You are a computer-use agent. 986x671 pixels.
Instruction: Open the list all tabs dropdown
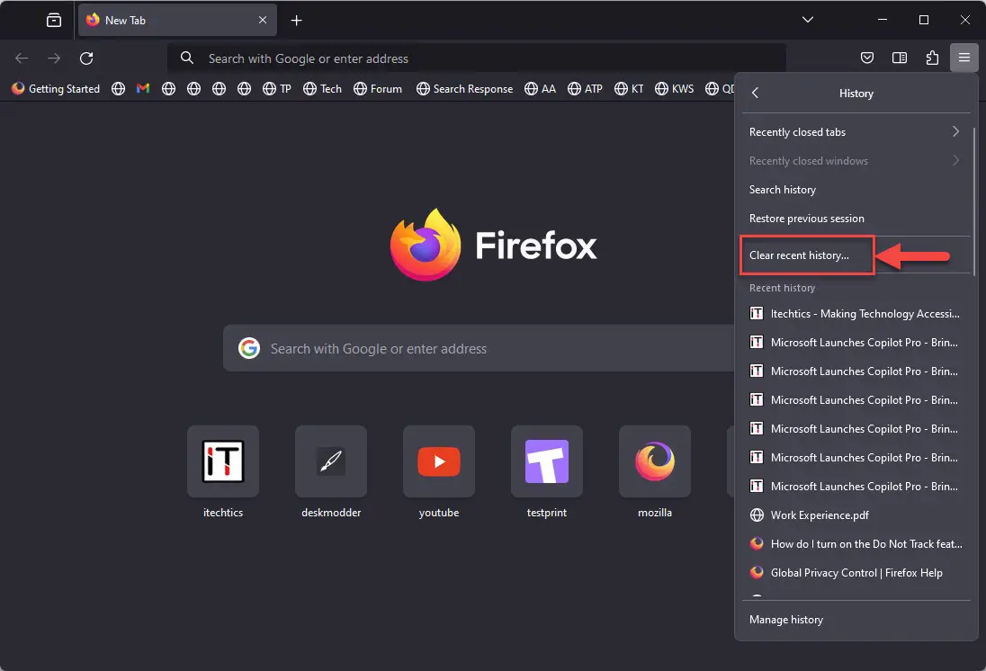pos(807,20)
